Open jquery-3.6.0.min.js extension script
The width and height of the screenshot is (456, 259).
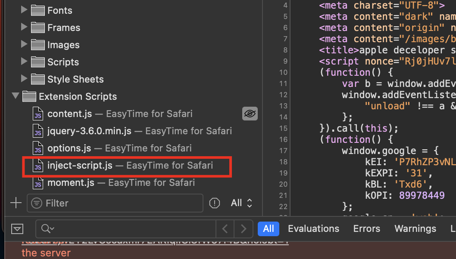pyautogui.click(x=89, y=131)
